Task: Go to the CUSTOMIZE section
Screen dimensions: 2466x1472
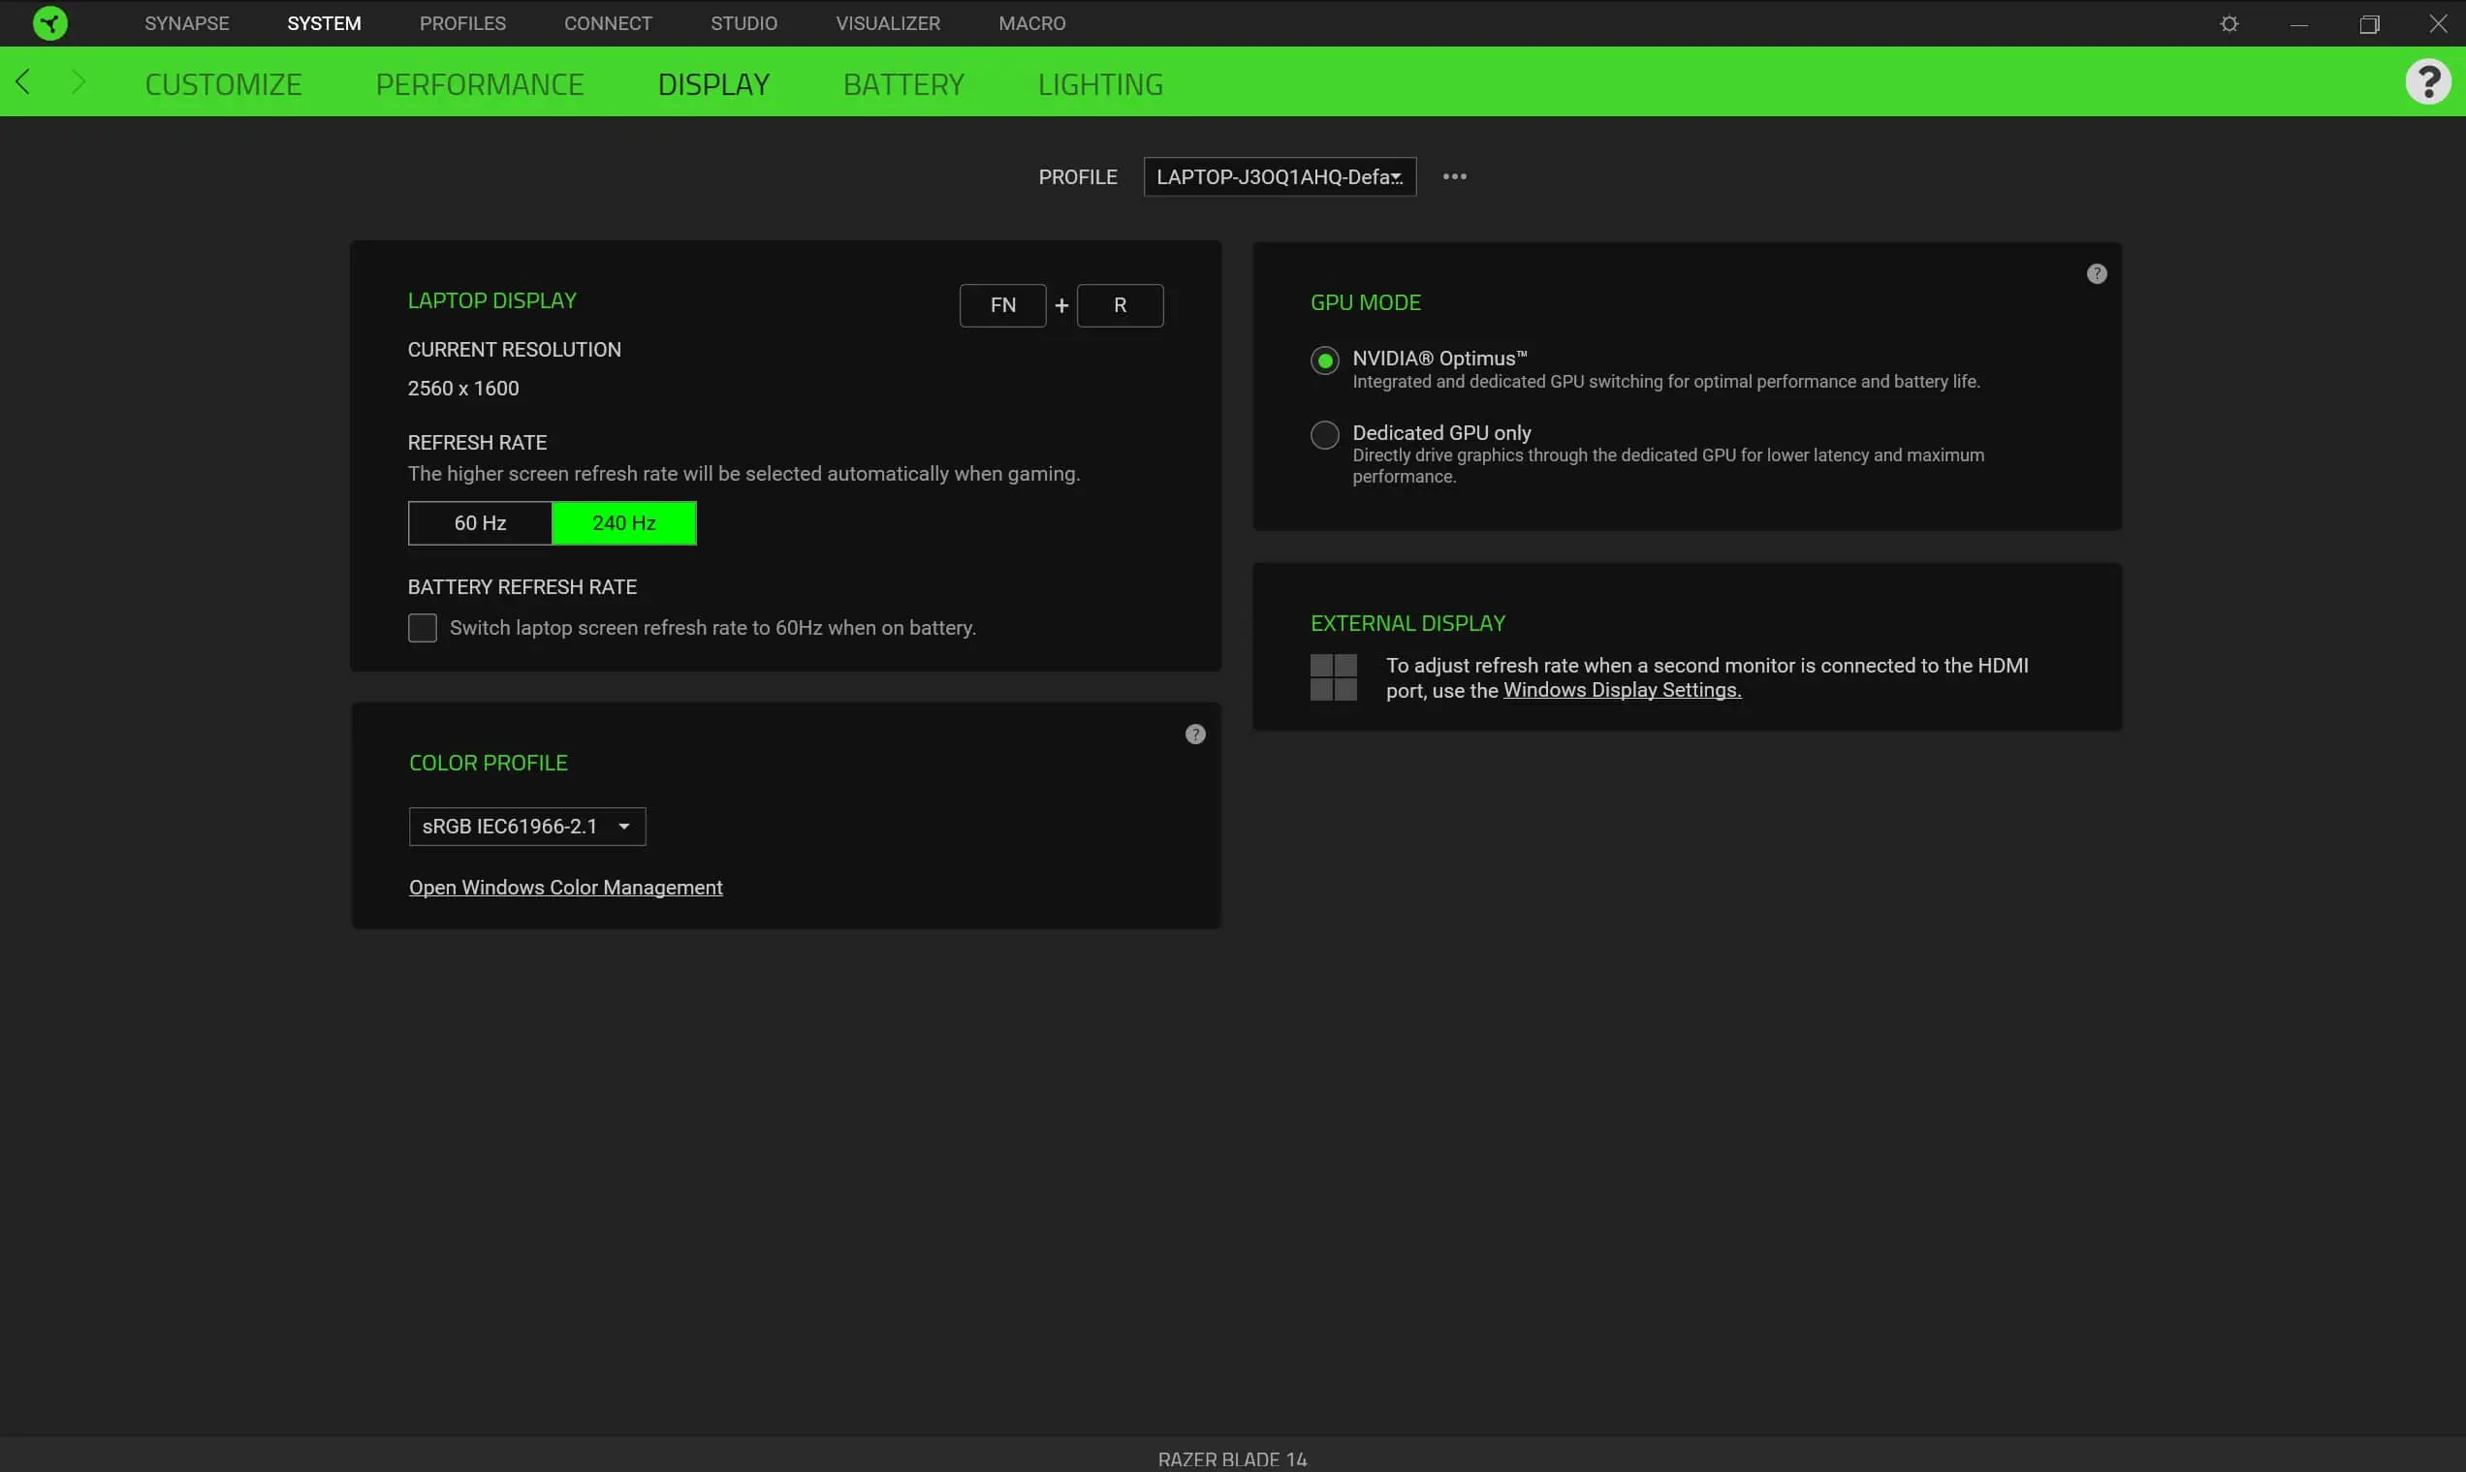Action: 223,84
